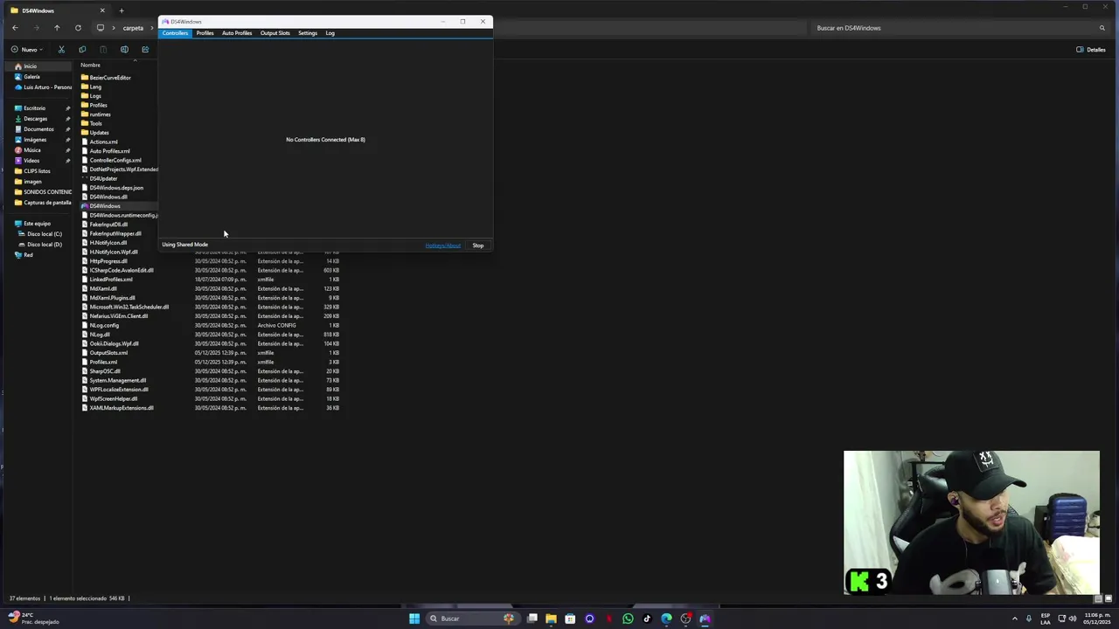The image size is (1119, 629).
Task: Select the DS4Updater file
Action: [103, 178]
